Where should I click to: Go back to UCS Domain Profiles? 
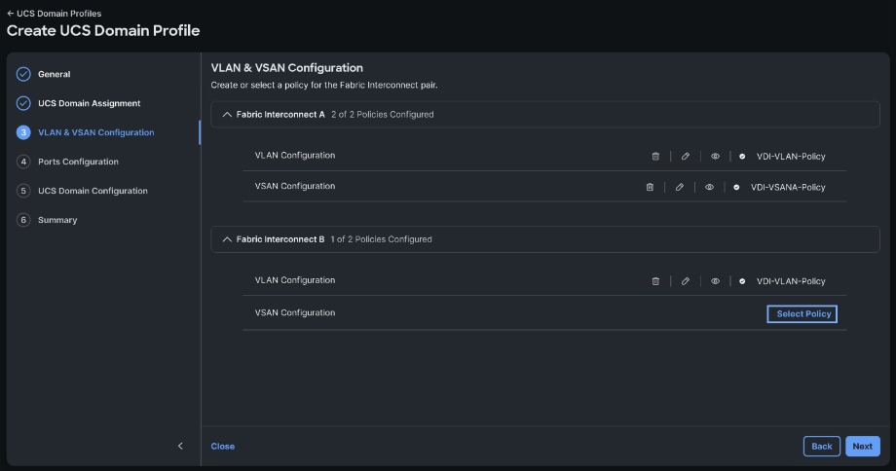pos(54,13)
